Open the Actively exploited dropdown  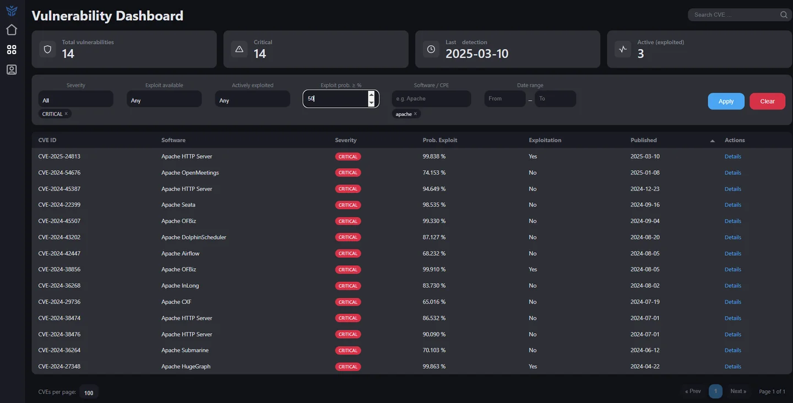click(x=253, y=99)
